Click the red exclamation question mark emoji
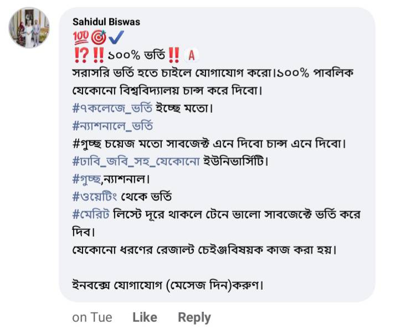 80,55
